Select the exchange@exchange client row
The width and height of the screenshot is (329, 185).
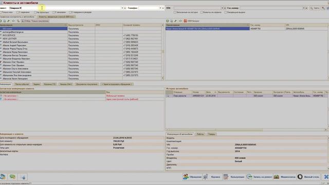(x=81, y=32)
